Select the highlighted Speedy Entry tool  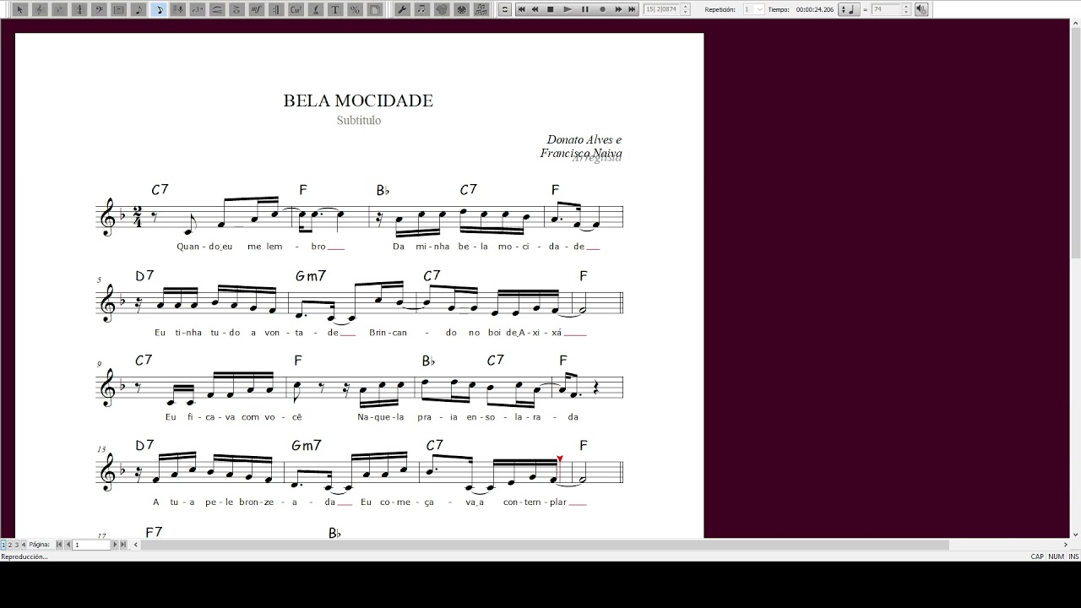(159, 9)
